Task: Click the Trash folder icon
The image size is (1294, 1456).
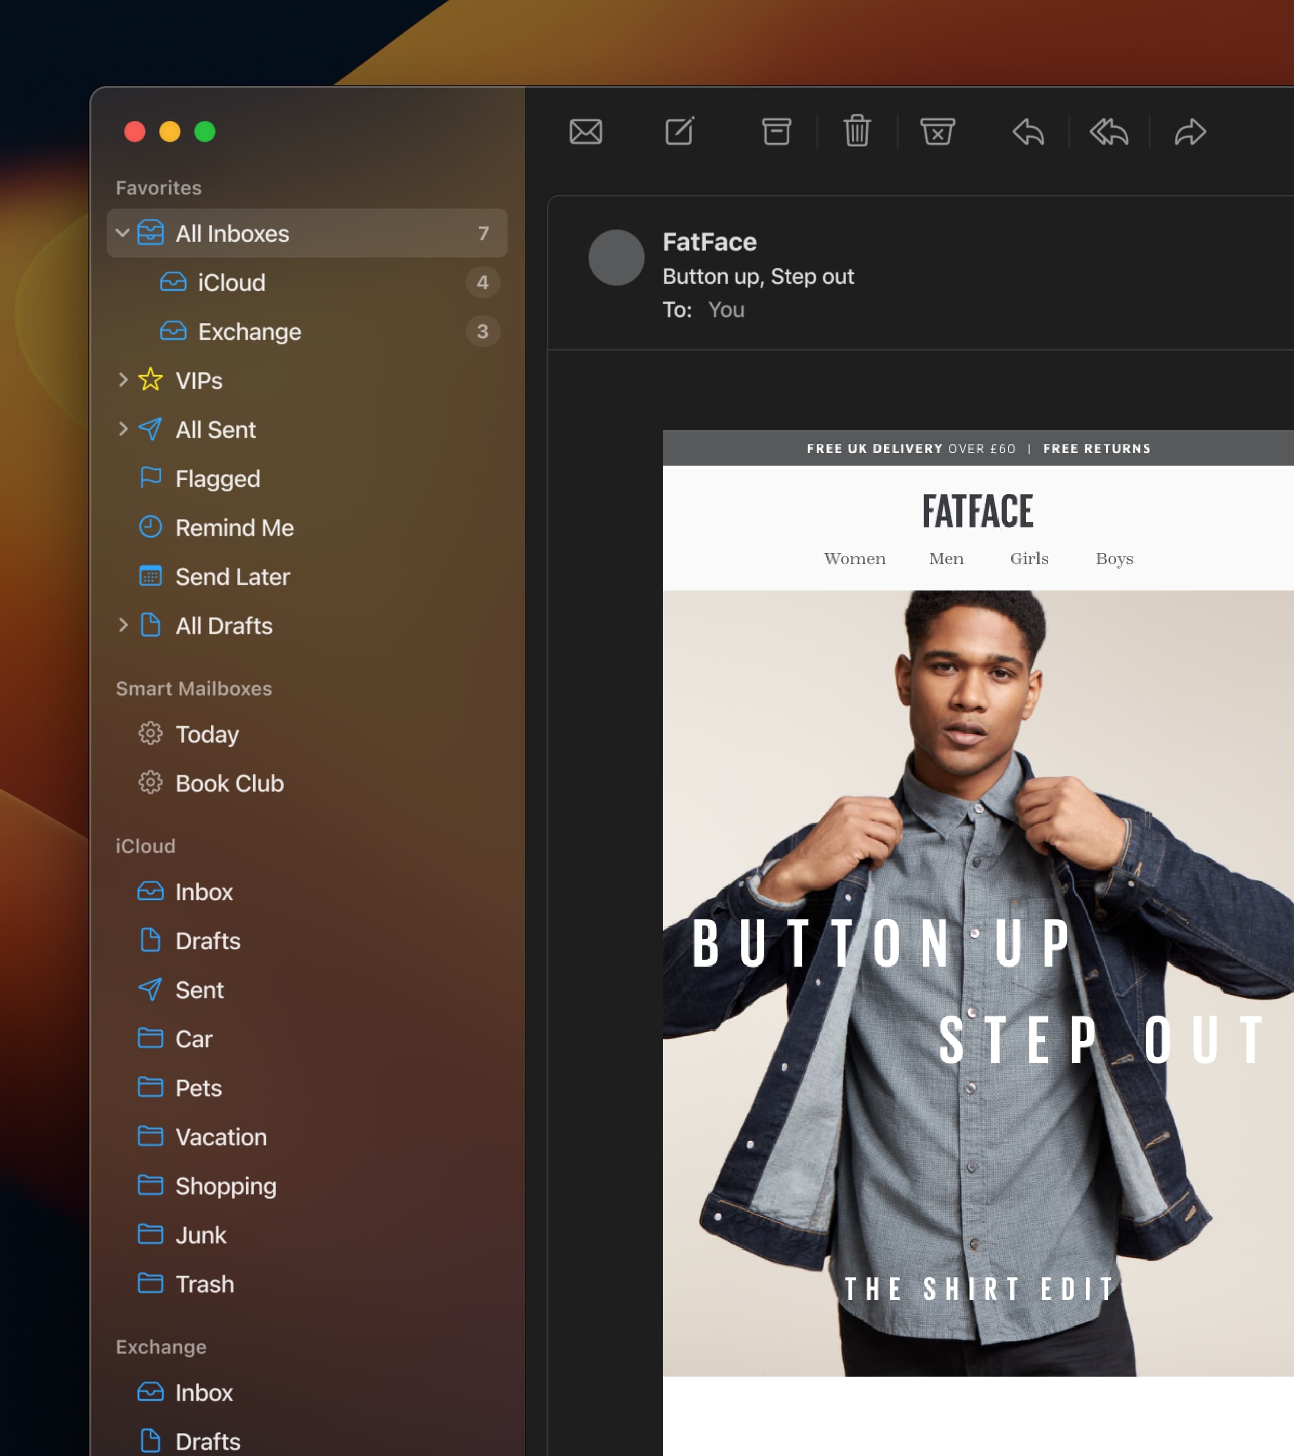Action: 150,1284
